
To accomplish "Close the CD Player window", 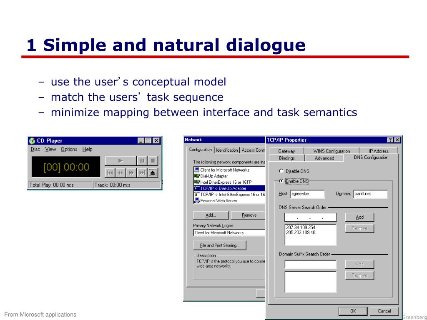I will [156, 141].
